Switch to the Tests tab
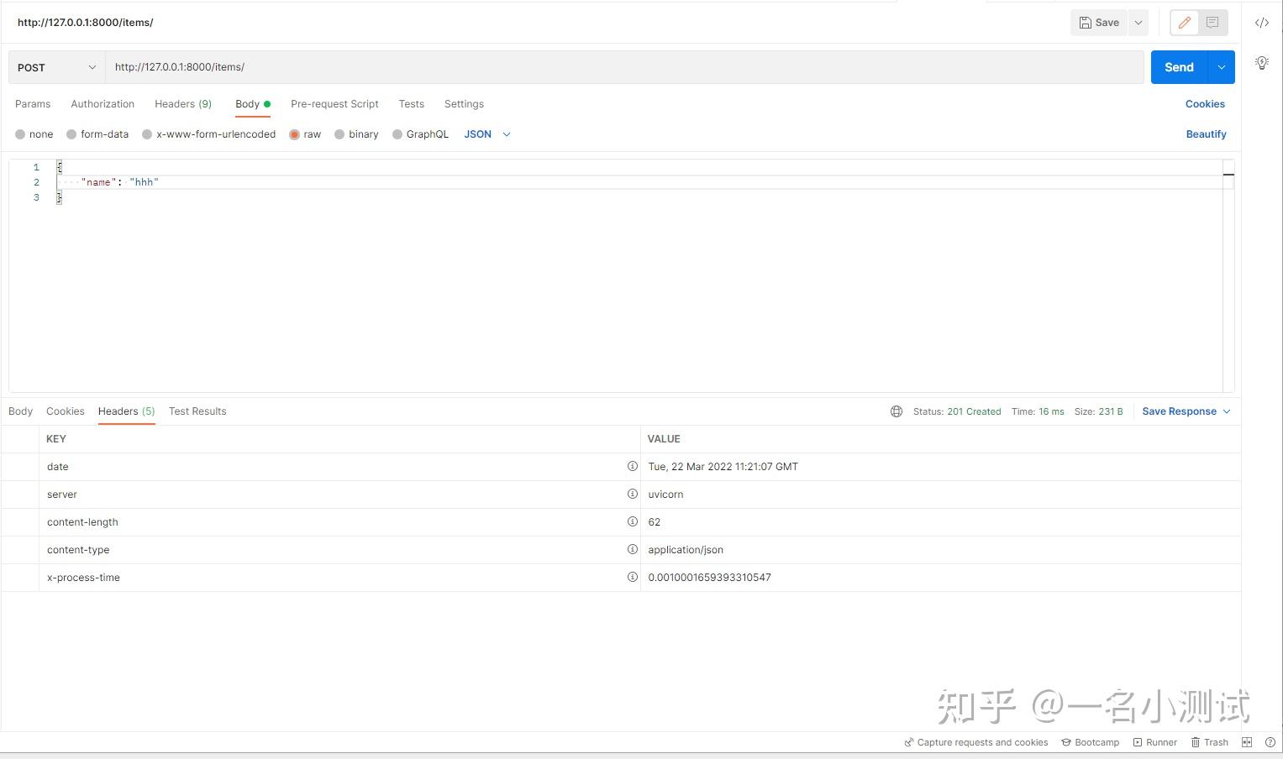Image resolution: width=1283 pixels, height=759 pixels. [411, 104]
